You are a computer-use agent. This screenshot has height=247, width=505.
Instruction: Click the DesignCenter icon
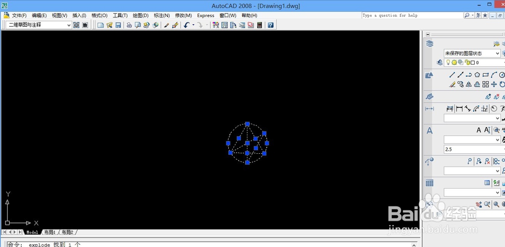point(225,25)
